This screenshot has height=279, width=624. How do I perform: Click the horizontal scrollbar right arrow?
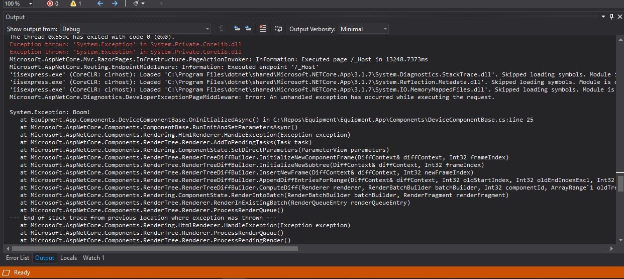point(612,248)
